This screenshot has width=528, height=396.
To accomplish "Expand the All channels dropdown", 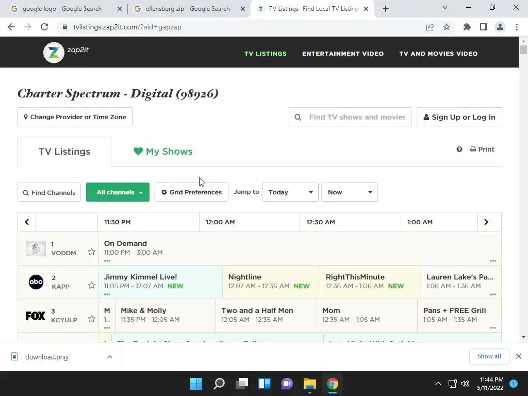I will pyautogui.click(x=118, y=192).
